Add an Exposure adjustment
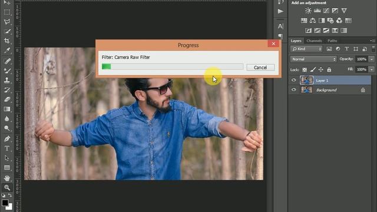Viewport: 377px width, 212px height. [x=335, y=11]
